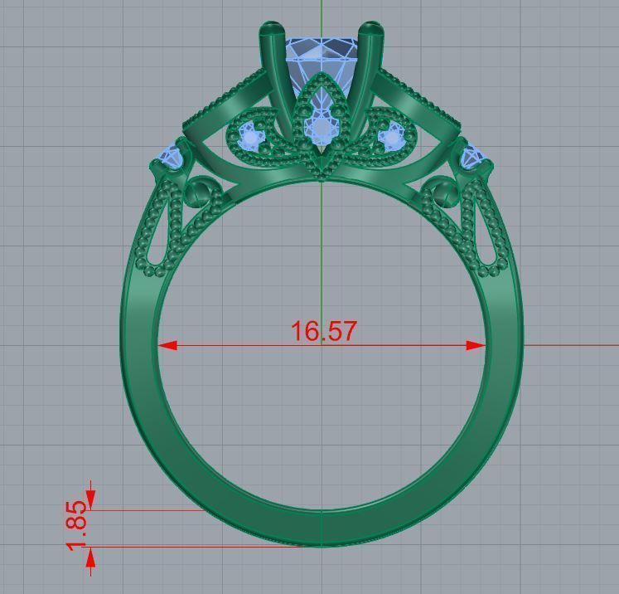The height and width of the screenshot is (594, 619).
Task: Select the small gem inside the central marquise motif
Action: pyautogui.click(x=321, y=129)
